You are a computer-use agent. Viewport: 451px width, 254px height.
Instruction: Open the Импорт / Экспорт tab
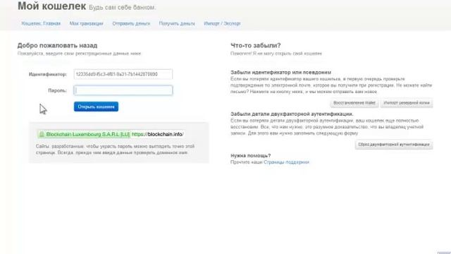(x=222, y=23)
